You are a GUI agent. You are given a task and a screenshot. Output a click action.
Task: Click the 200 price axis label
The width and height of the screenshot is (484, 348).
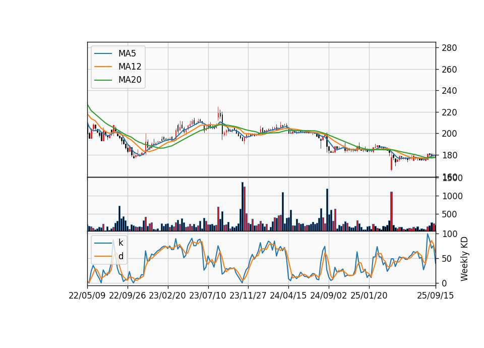[449, 134]
